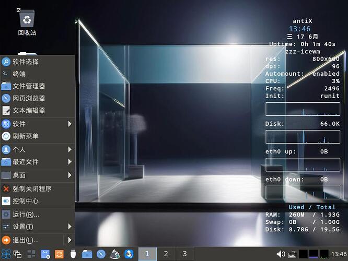Switch to workspace 1
This screenshot has width=348, height=261.
pyautogui.click(x=147, y=254)
